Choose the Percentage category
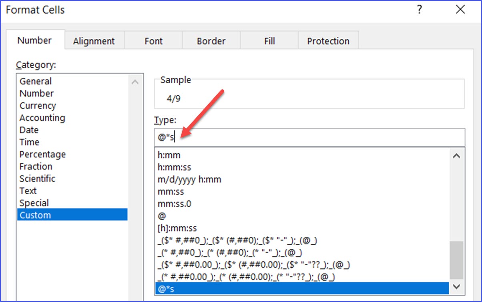This screenshot has height=302, width=482. point(42,154)
